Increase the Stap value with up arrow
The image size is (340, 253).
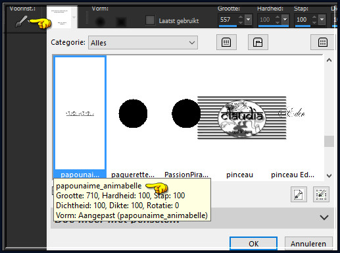pyautogui.click(x=314, y=17)
